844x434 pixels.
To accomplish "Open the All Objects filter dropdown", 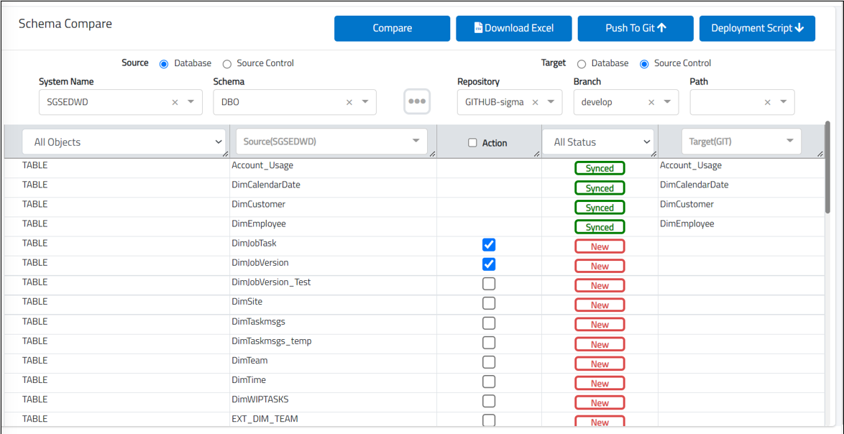I will [x=125, y=142].
